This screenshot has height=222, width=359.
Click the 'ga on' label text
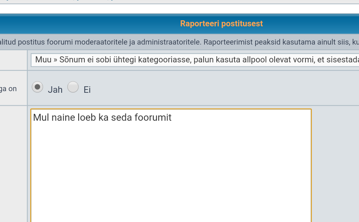pos(8,89)
